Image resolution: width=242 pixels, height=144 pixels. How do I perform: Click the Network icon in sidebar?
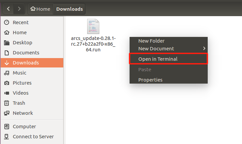point(6,113)
